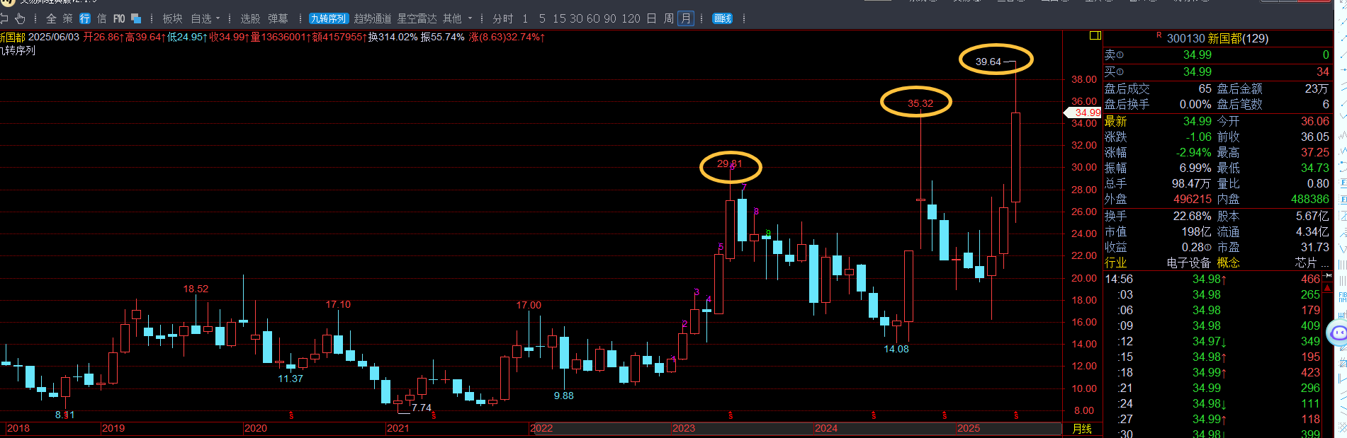Switch to the 周 weekly chart
This screenshot has width=1347, height=438.
pyautogui.click(x=668, y=18)
